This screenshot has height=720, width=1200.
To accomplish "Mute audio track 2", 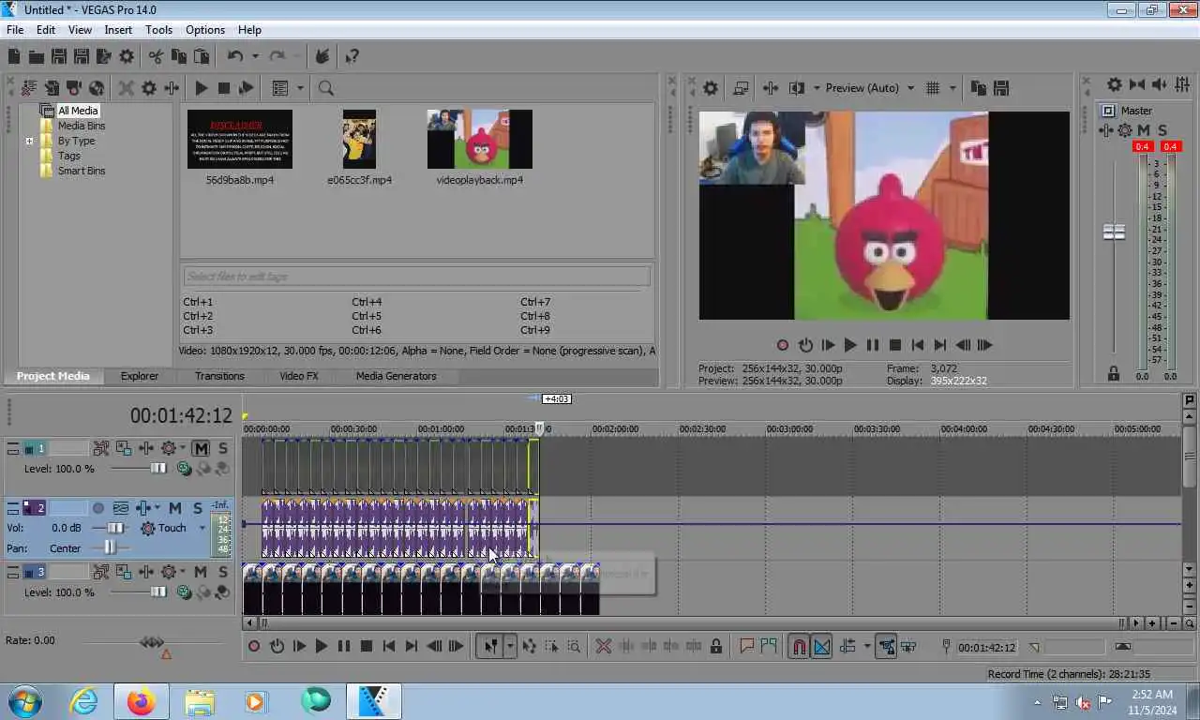I will point(174,508).
